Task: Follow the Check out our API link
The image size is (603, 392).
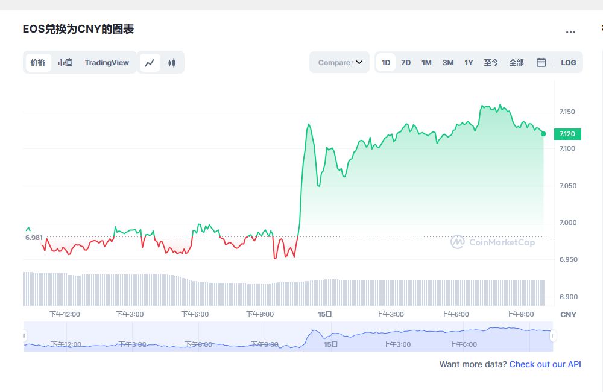Action: click(x=545, y=364)
